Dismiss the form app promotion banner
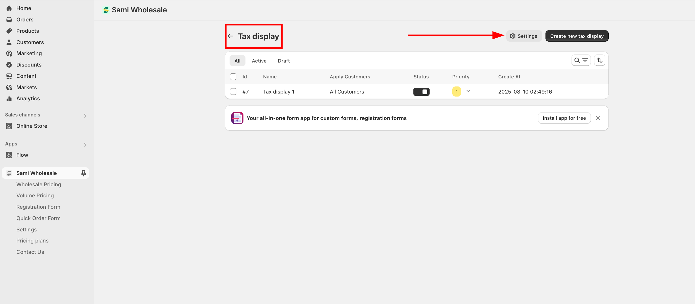The height and width of the screenshot is (304, 695). tap(598, 118)
